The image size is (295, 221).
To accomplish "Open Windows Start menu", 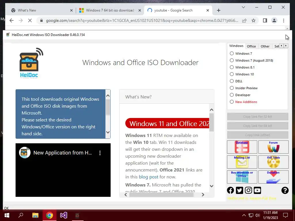I will coord(7,215).
